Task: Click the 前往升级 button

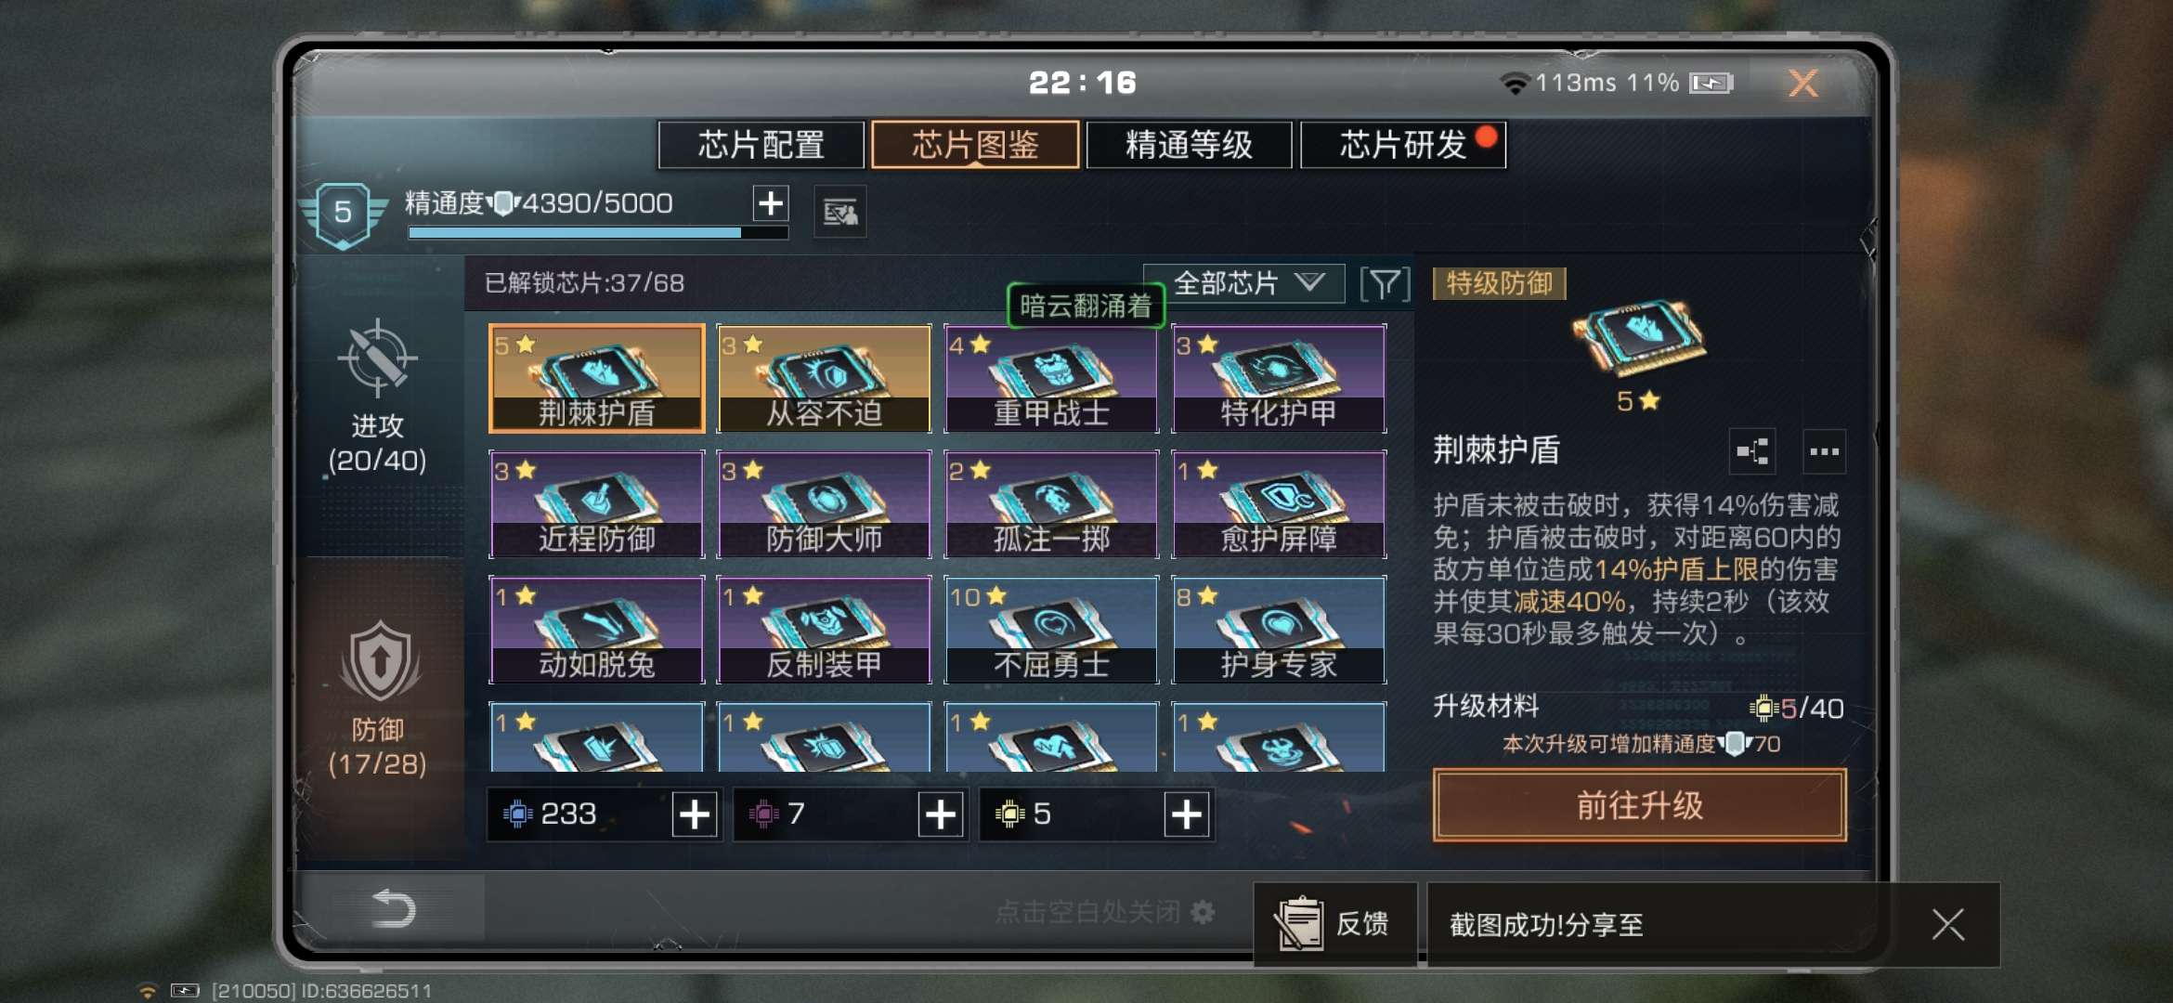Action: (x=1640, y=805)
